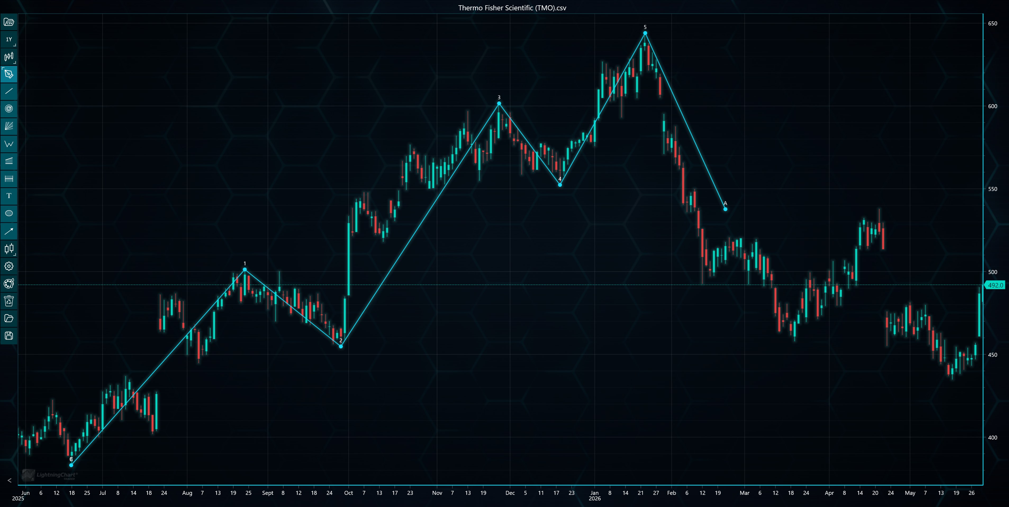Click Elliott wave point labeled A

coord(725,209)
